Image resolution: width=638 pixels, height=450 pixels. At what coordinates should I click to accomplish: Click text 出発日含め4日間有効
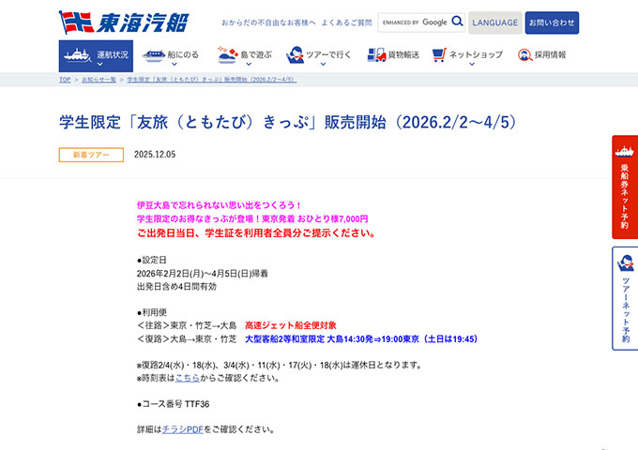click(176, 287)
